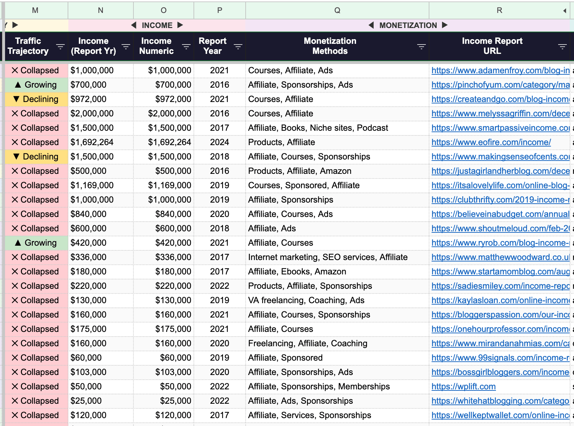The image size is (574, 426).
Task: Open the Traffic Trajectory column filter
Action: pos(60,47)
